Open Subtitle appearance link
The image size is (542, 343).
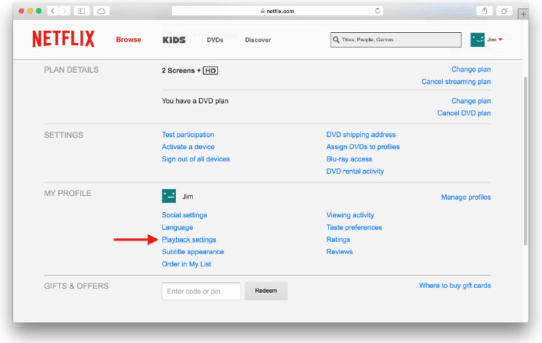(x=193, y=251)
